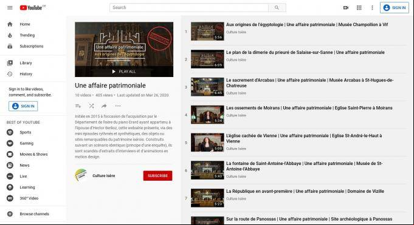Click Culture Isère under the égyptologie video
Viewport: 414px width, 225px height.
236,32
